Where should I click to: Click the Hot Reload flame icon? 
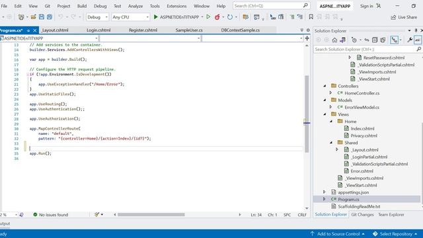[217, 17]
